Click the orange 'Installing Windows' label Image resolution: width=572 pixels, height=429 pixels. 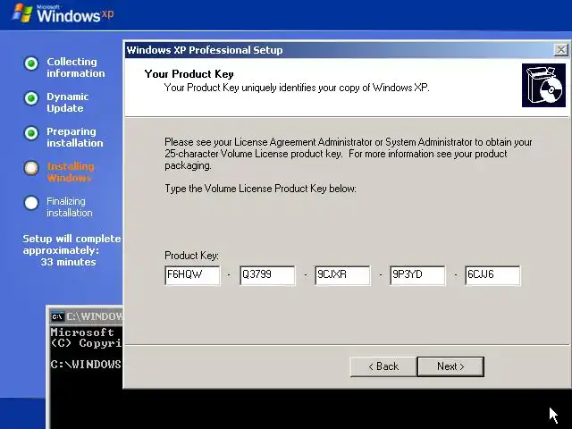pyautogui.click(x=71, y=172)
